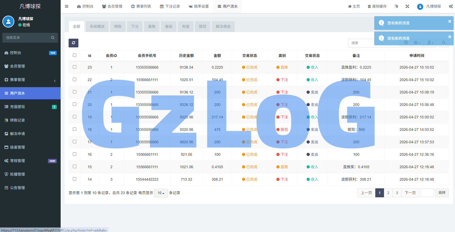Viewport: 455px width, 232px height.
Task: Open 解冻申请 in the left sidebar
Action: pos(30,134)
